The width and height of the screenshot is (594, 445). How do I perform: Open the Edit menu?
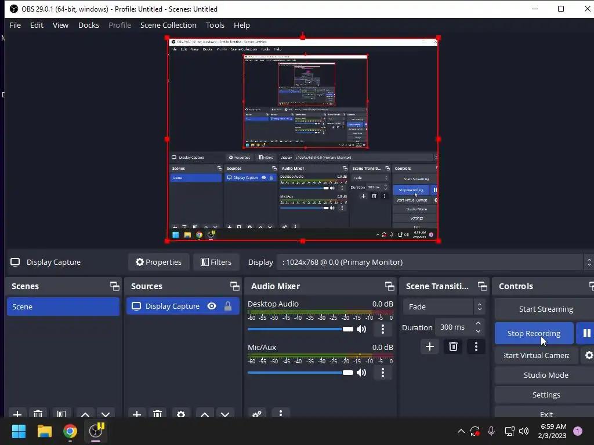(37, 25)
